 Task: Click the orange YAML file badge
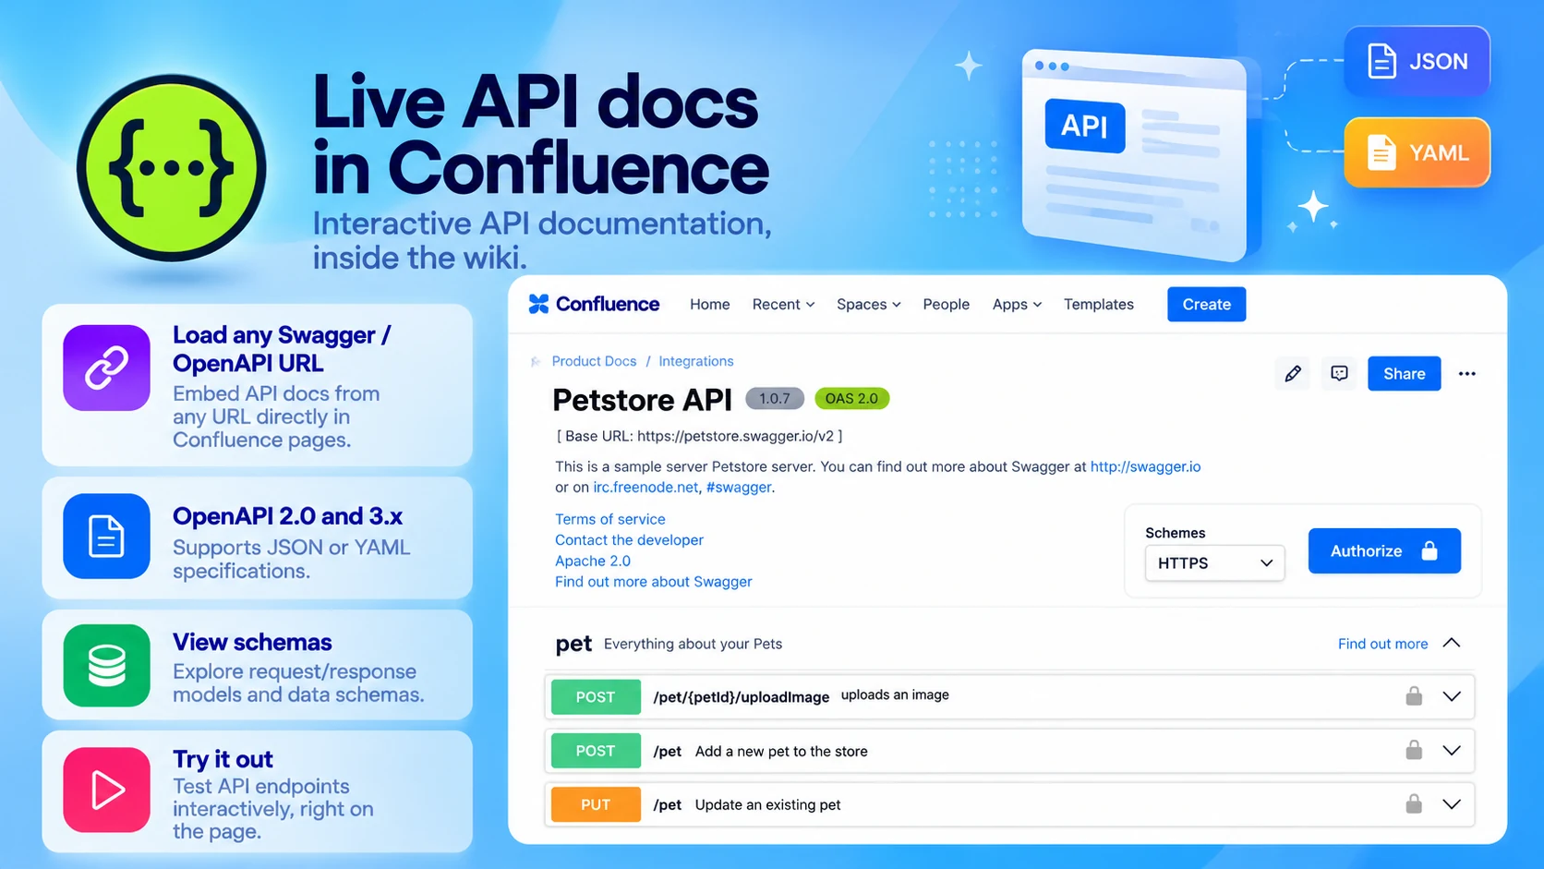coord(1417,152)
